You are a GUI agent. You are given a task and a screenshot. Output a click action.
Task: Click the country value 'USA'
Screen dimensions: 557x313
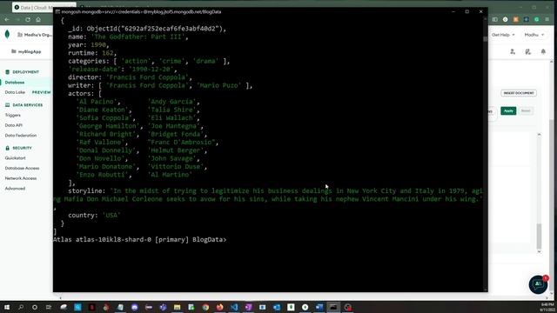tap(111, 216)
